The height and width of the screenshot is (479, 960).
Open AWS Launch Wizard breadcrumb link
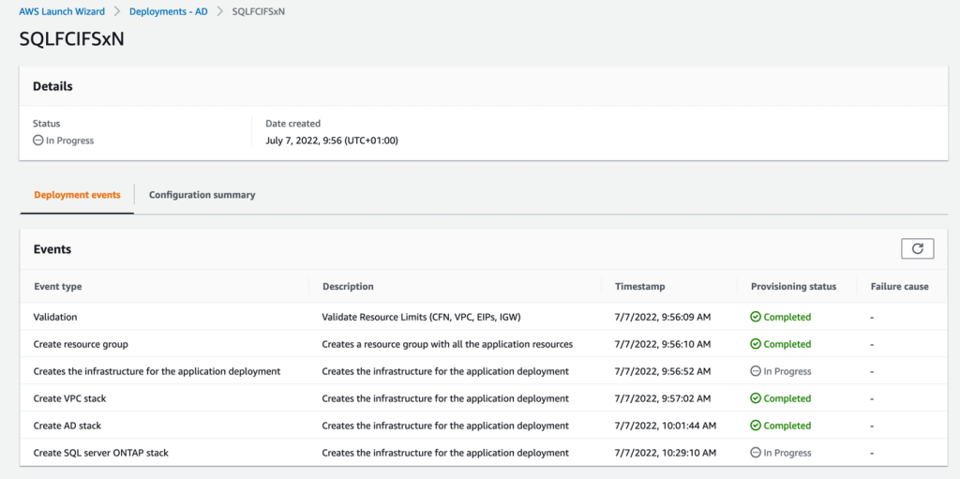(x=62, y=11)
